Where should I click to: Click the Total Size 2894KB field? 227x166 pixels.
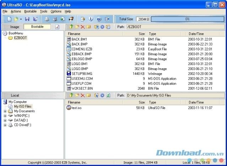(x=143, y=19)
